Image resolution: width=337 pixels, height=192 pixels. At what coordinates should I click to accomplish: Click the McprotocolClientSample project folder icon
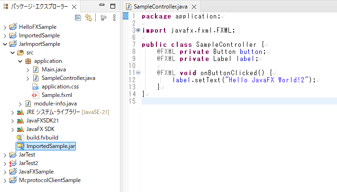pos(13,180)
